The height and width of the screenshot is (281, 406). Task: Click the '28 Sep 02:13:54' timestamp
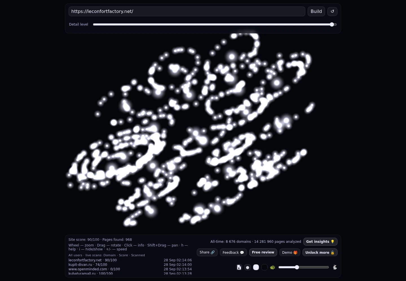pyautogui.click(x=178, y=269)
